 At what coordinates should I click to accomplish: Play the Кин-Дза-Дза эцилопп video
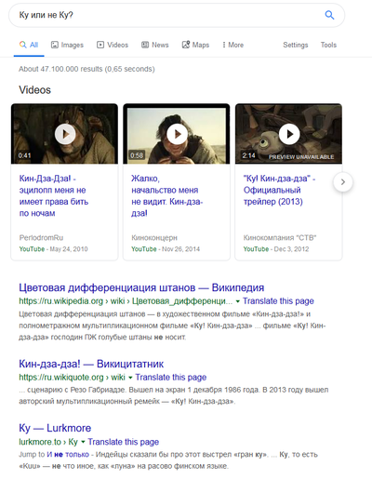tap(65, 134)
